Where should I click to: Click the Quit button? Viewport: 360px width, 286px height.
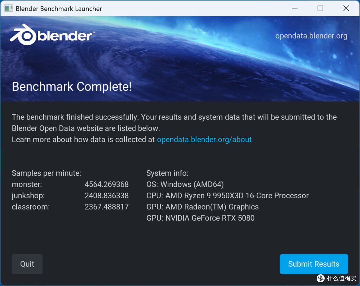coord(27,264)
